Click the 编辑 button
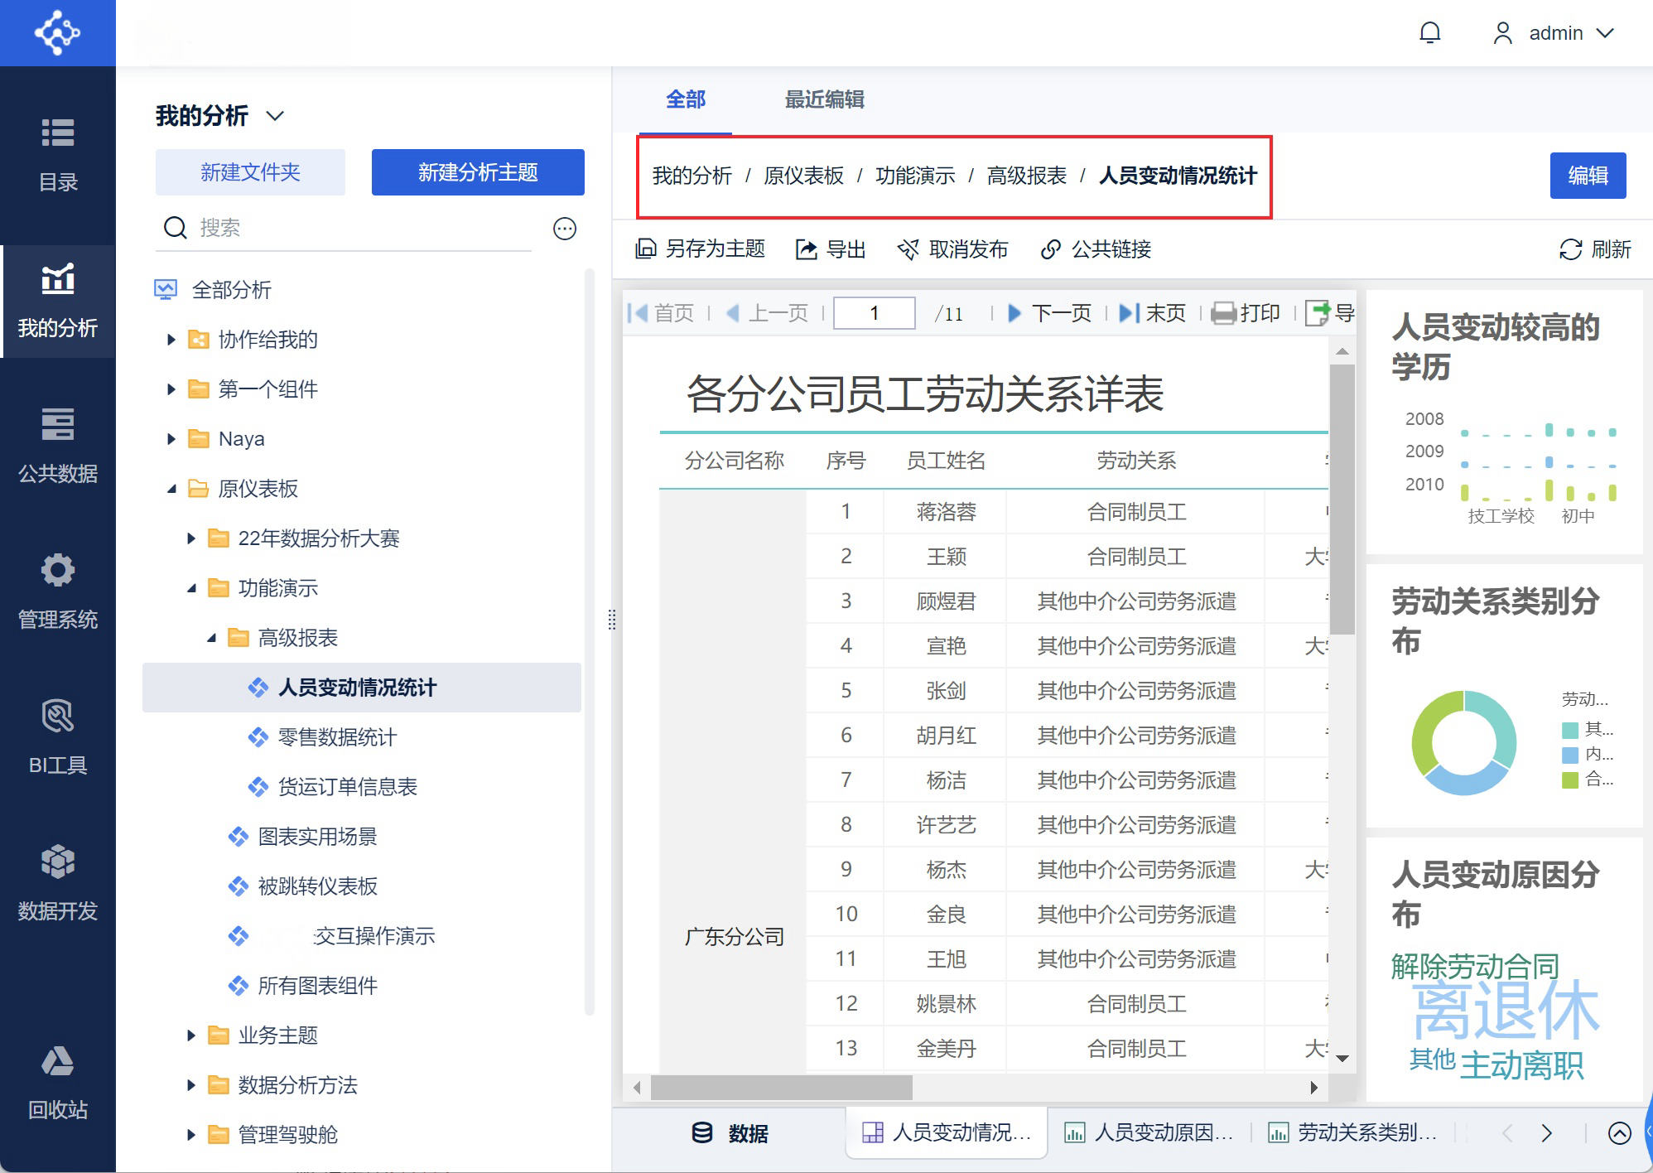 tap(1588, 176)
